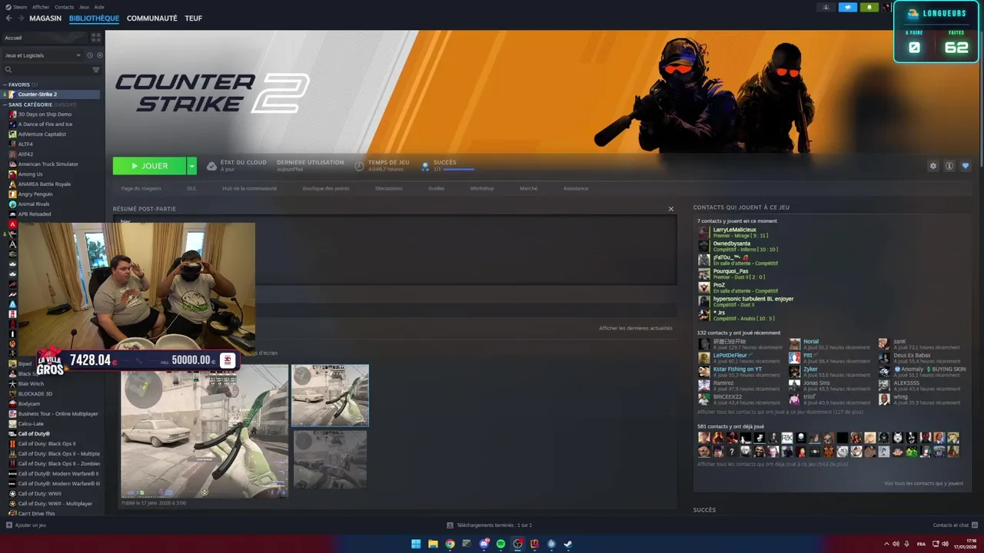Open the user profile avatar in top bar
The height and width of the screenshot is (553, 984).
886,7
